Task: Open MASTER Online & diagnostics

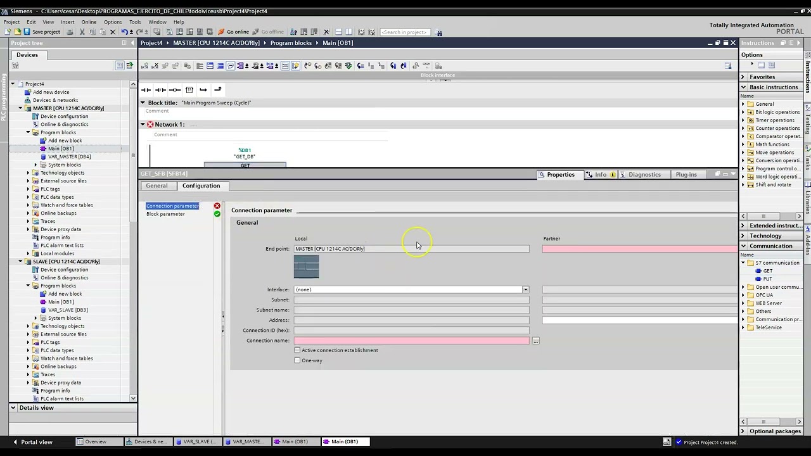Action: click(64, 124)
